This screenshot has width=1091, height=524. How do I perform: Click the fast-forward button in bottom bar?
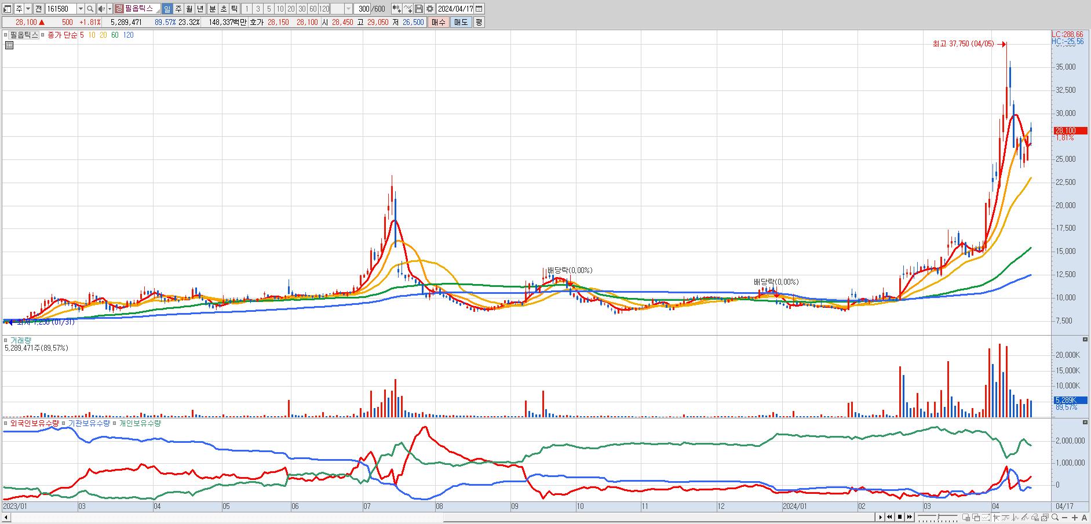point(910,517)
